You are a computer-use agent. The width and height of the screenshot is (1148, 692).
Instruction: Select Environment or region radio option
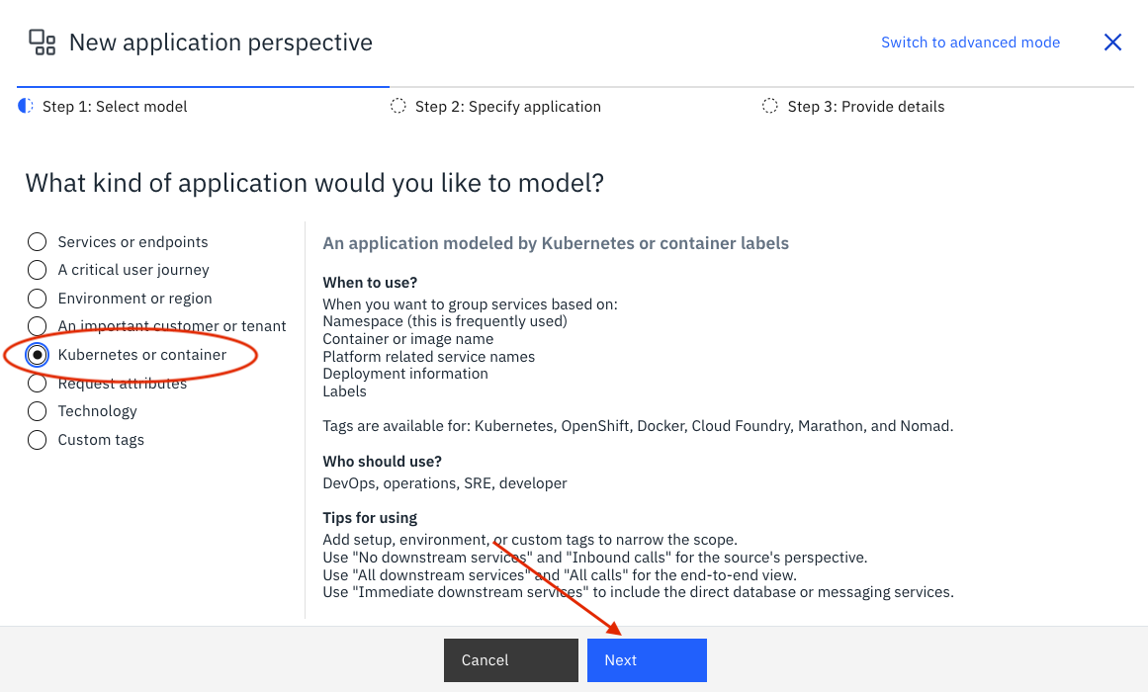tap(37, 298)
